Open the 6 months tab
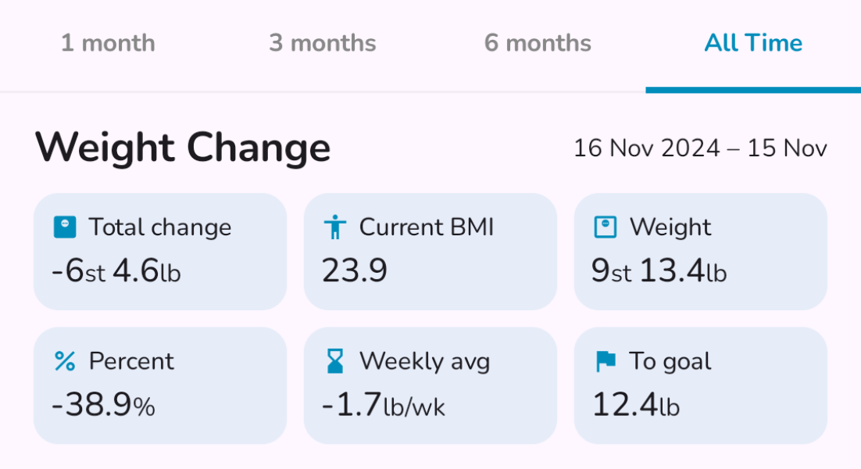The height and width of the screenshot is (469, 861). coord(538,43)
